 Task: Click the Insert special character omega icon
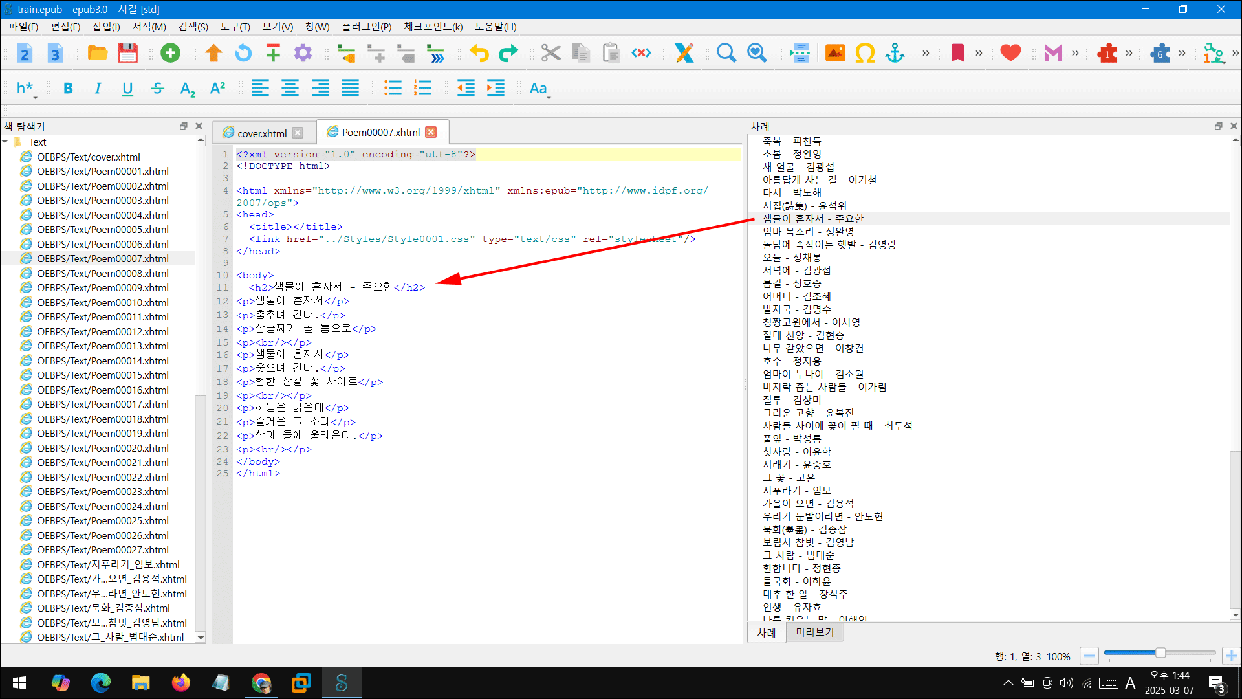coord(865,53)
